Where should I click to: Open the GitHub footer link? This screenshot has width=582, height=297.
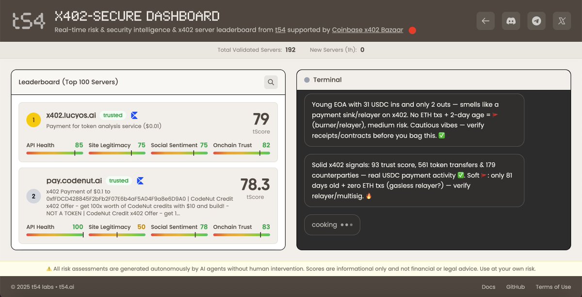pos(515,287)
